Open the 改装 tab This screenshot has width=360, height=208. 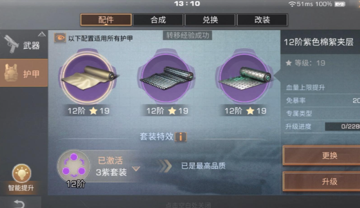(x=262, y=20)
